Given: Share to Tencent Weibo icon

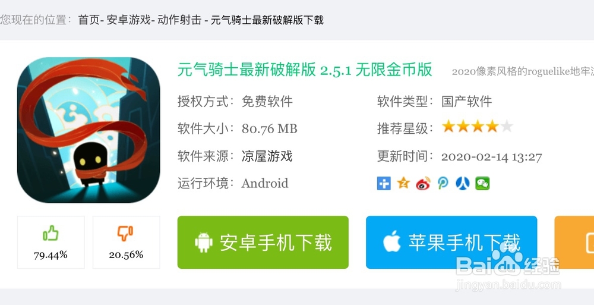Looking at the screenshot, I should pyautogui.click(x=443, y=184).
